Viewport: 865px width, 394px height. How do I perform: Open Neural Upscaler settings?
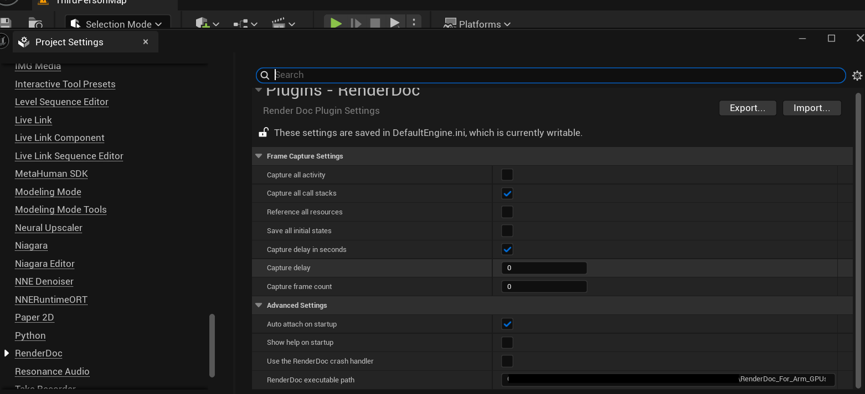click(49, 228)
